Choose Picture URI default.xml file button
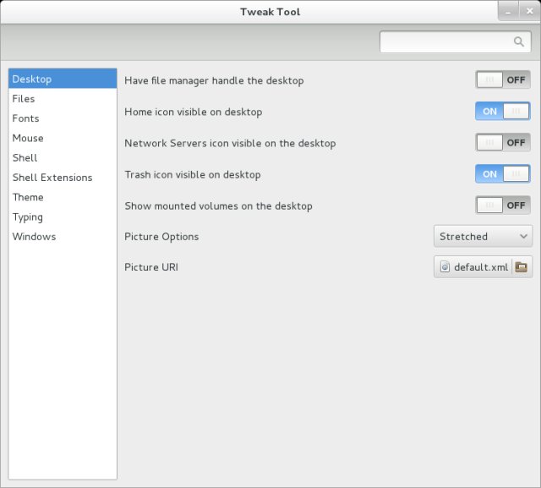Screen dimensions: 541x488 483,266
